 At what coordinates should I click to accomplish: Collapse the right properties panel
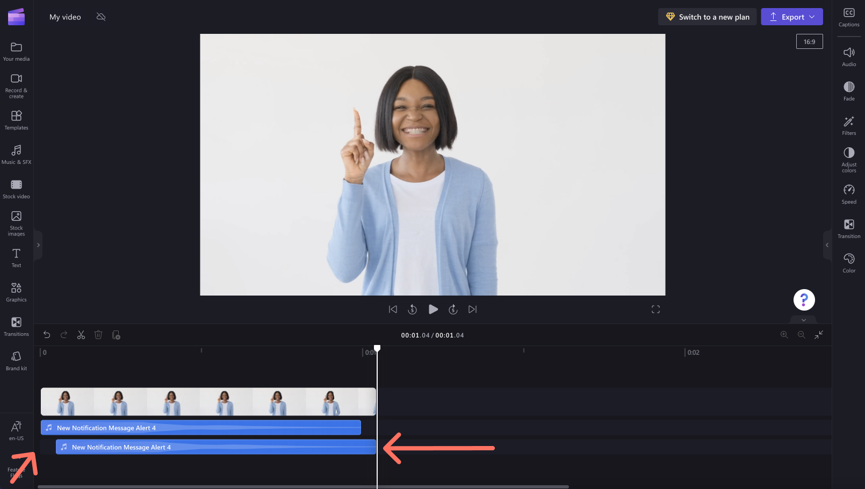(827, 244)
